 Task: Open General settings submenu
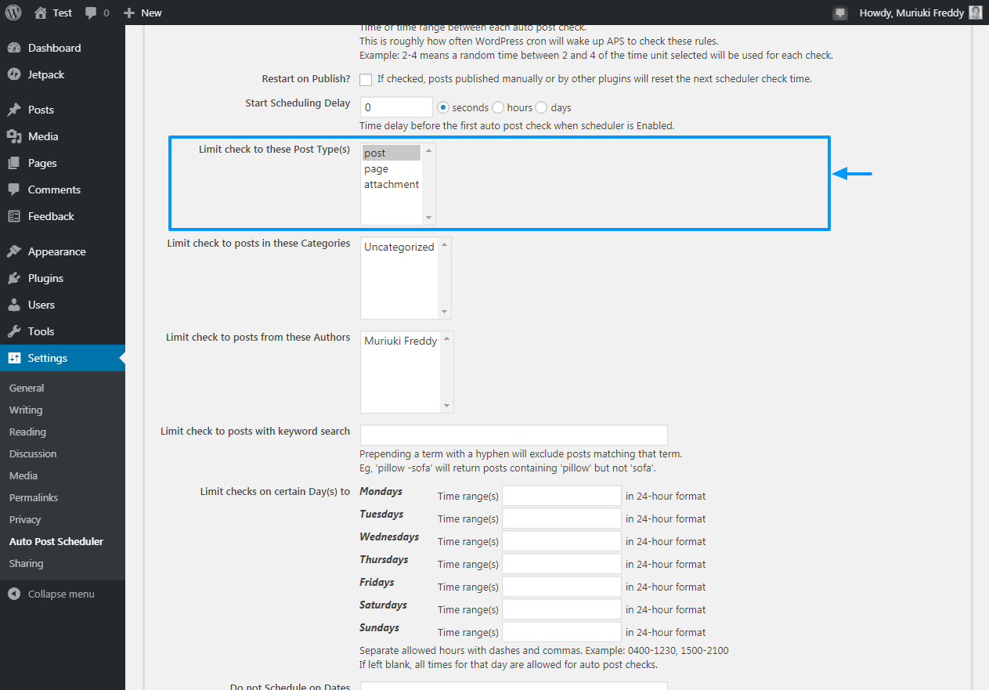pos(27,388)
